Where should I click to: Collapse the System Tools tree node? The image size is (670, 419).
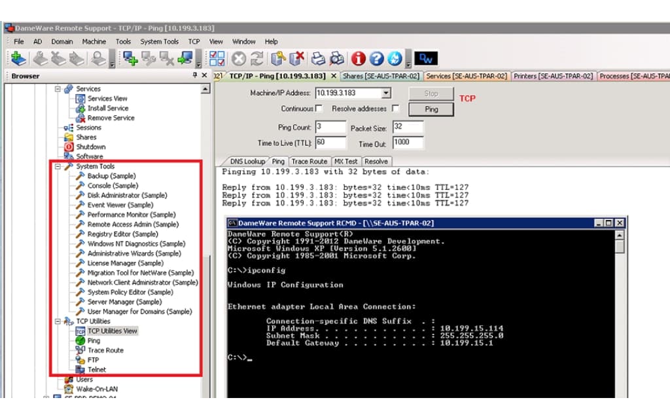(58, 166)
